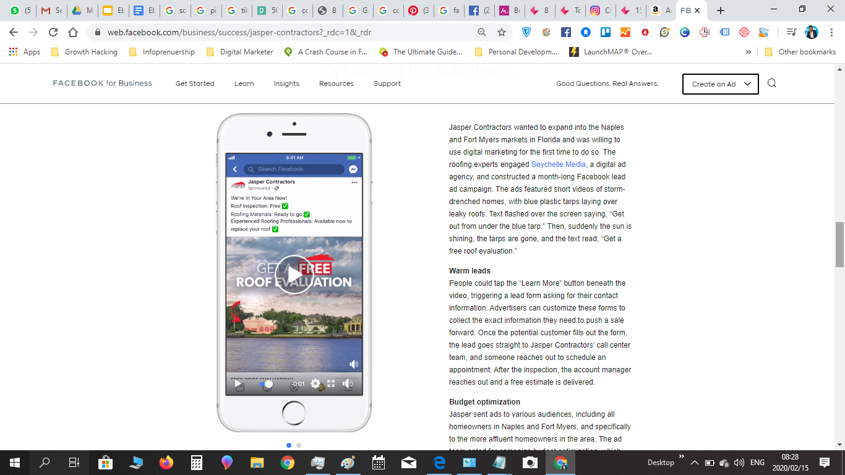
Task: Open Firefox from the taskbar
Action: (x=166, y=462)
